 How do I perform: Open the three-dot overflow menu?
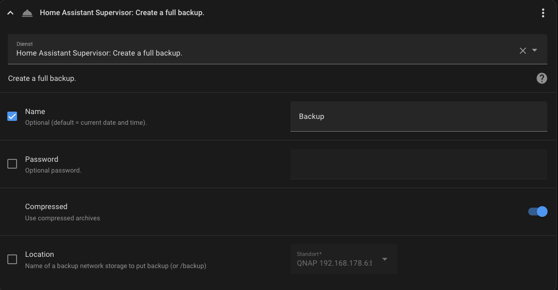pos(543,13)
